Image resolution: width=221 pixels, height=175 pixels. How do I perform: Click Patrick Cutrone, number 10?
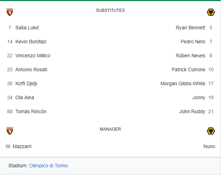click(189, 70)
